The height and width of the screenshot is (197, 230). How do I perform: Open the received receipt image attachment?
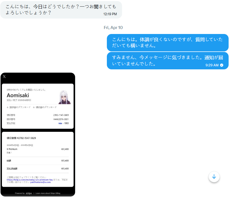pos(38,135)
